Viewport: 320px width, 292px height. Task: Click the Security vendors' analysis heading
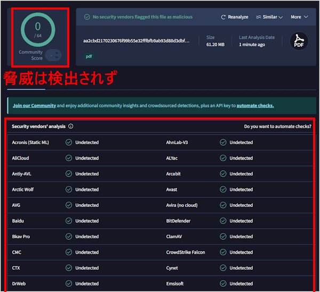38,127
